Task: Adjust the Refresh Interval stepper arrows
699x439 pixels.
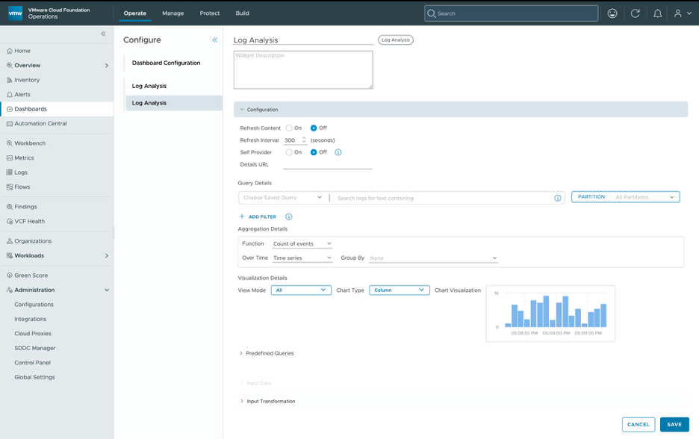Action: point(304,140)
